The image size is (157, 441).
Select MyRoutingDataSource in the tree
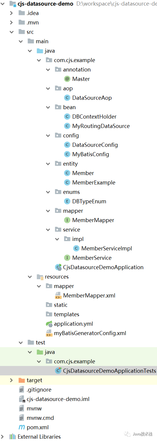101,126
